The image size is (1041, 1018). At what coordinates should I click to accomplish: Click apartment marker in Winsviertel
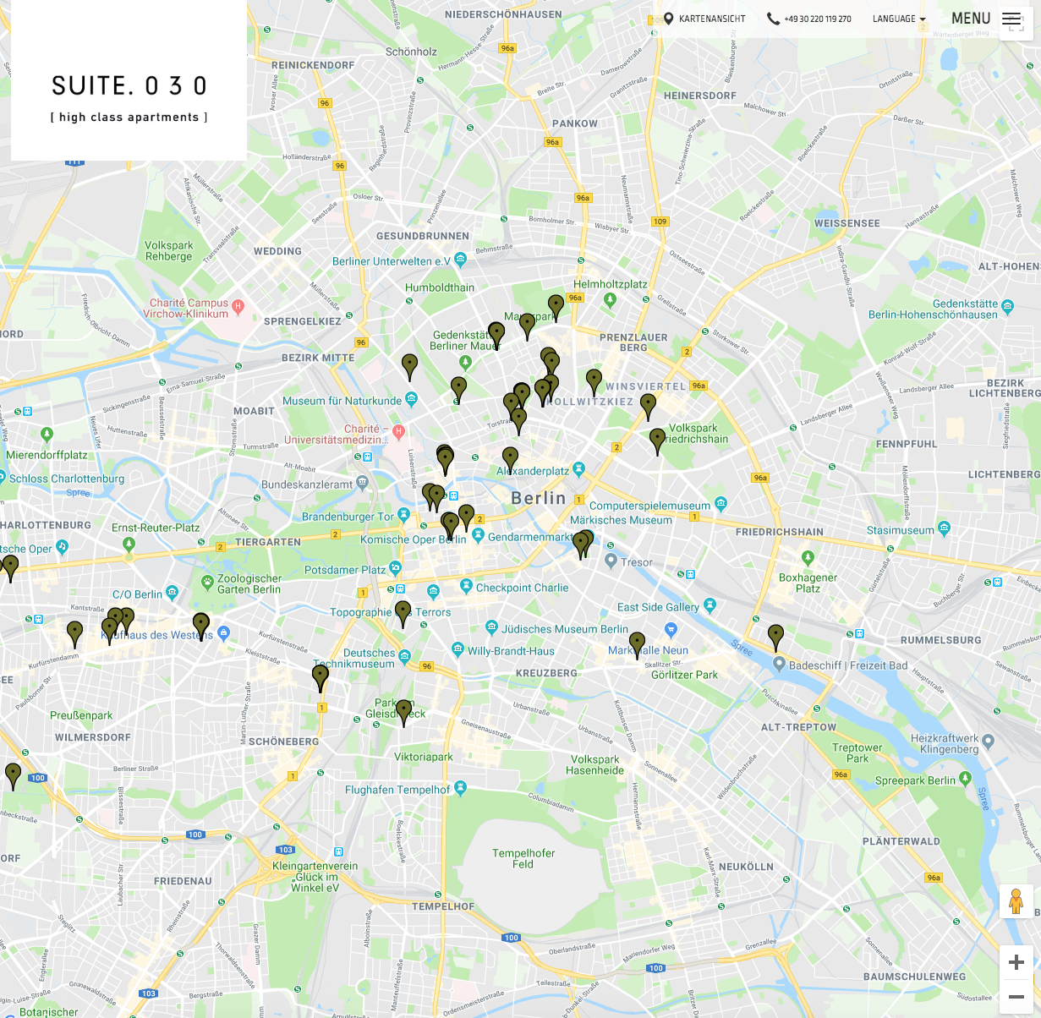pos(594,382)
